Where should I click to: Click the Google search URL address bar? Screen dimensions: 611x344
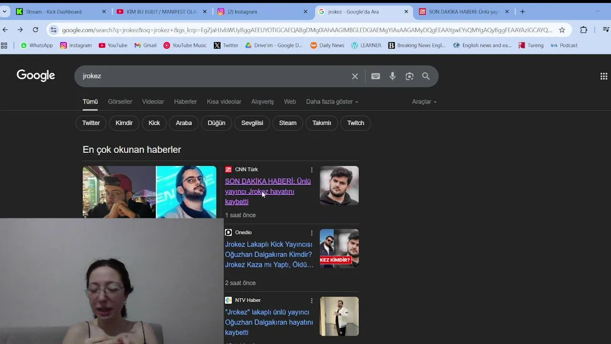306,30
